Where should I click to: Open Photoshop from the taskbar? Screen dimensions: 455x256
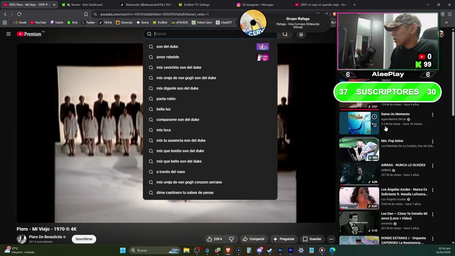click(280, 250)
